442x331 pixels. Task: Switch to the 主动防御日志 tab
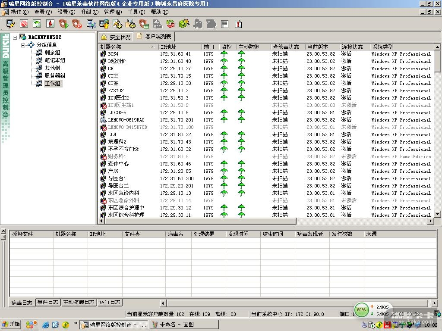tap(79, 302)
